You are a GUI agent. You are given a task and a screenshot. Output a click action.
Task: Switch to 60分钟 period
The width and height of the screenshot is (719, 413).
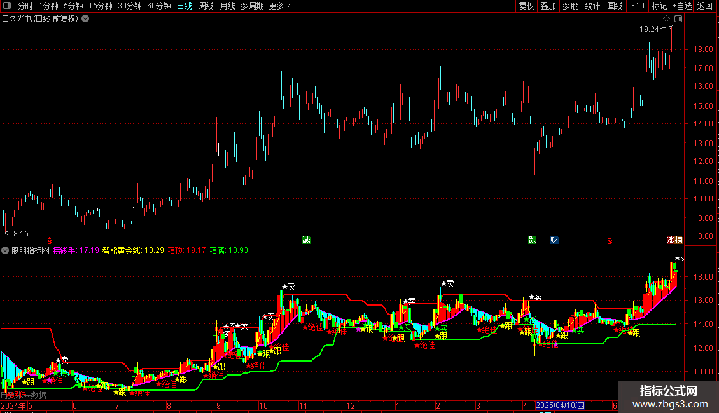159,6
